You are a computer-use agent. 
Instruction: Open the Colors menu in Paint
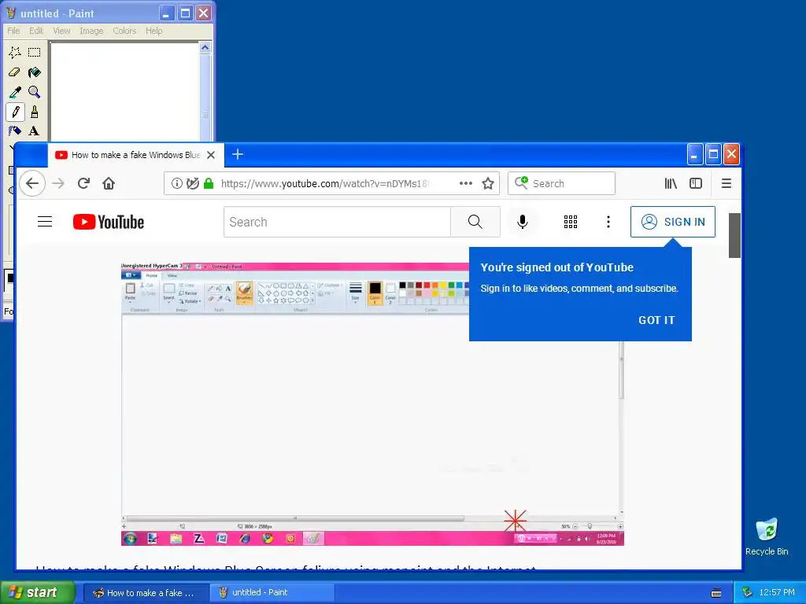coord(124,31)
